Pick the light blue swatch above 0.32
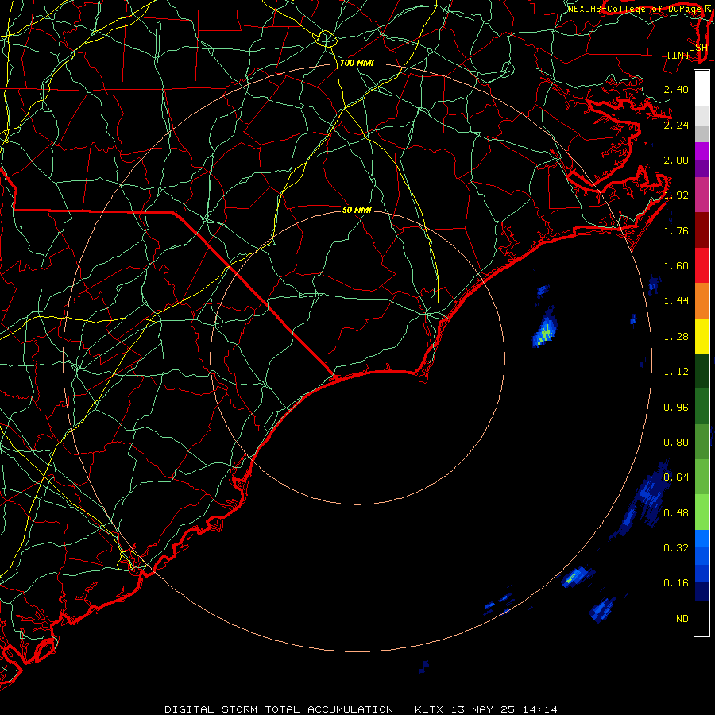Screen dimensions: 715x715 (701, 539)
